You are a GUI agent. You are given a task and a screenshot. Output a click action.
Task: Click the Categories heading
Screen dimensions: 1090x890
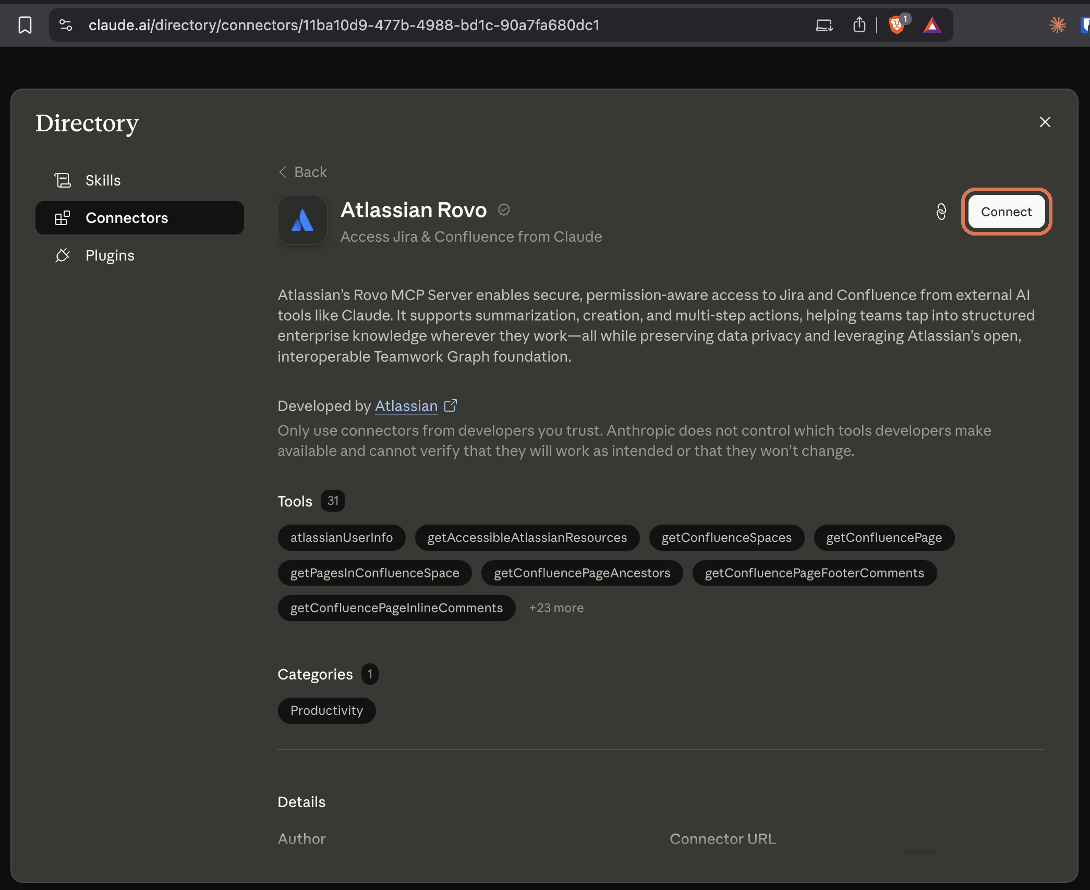[315, 674]
